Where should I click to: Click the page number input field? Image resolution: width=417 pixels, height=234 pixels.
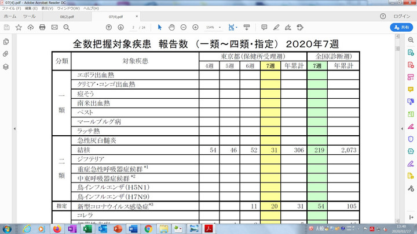pos(134,27)
